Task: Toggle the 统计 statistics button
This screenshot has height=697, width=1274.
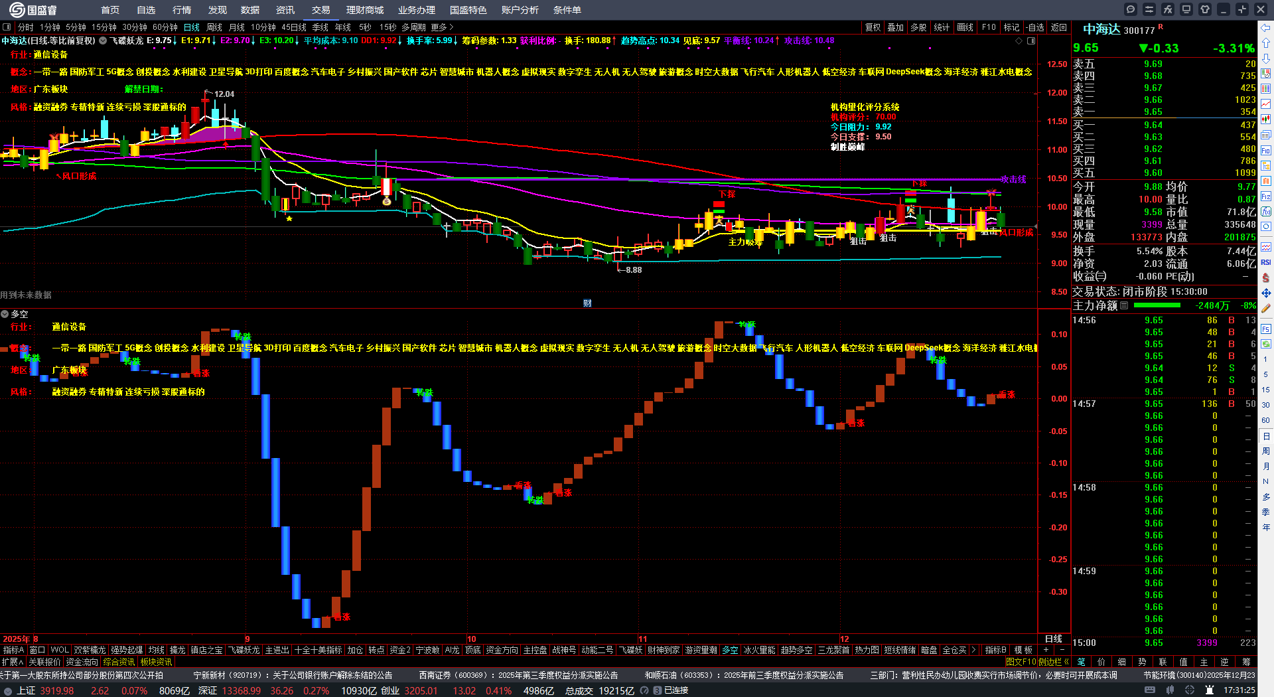Action: 942,27
